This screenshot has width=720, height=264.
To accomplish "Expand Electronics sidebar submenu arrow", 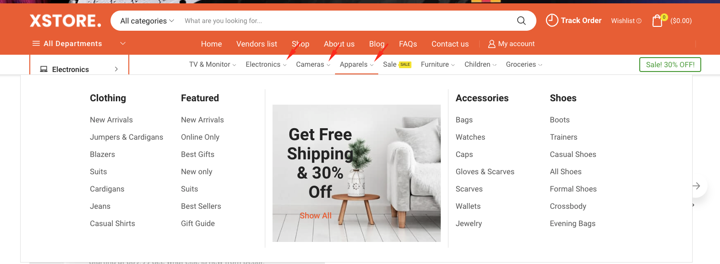I will pyautogui.click(x=116, y=69).
